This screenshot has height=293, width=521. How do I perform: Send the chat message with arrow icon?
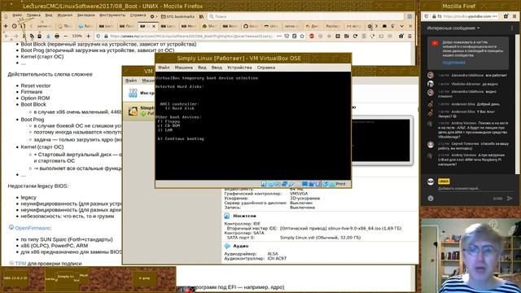point(510,199)
